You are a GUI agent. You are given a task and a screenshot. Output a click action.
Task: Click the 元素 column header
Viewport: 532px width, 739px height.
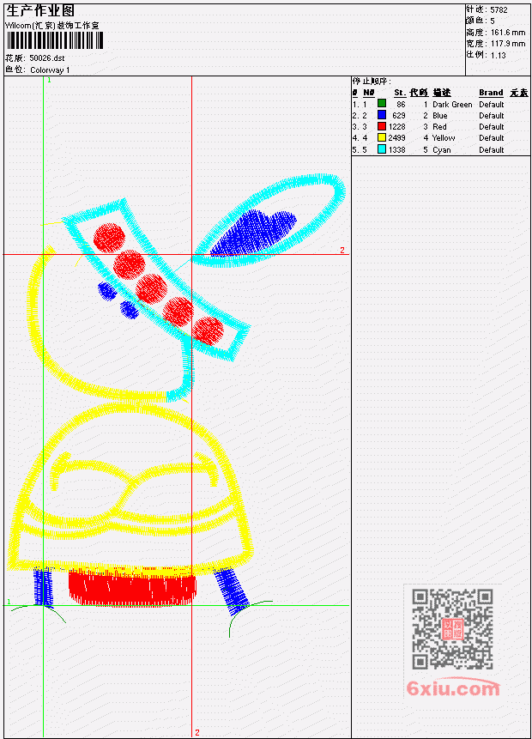(519, 93)
